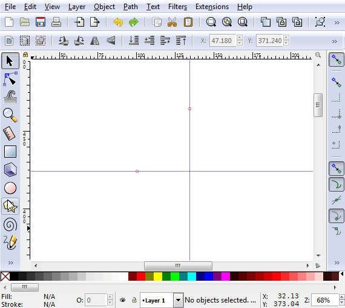This screenshot has height=308, width=345.
Task: Toggle snap to cusp nodes
Action: (337, 216)
